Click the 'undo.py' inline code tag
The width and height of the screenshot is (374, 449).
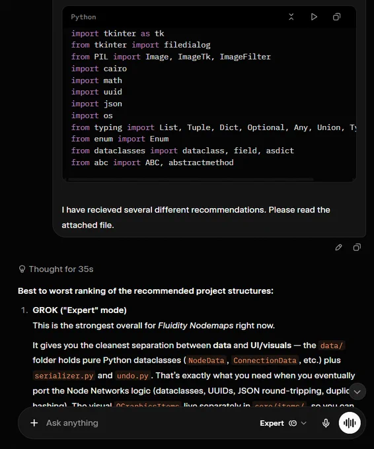[132, 376]
